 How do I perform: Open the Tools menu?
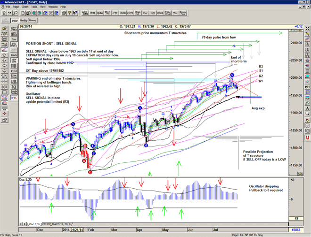[x=34, y=7]
